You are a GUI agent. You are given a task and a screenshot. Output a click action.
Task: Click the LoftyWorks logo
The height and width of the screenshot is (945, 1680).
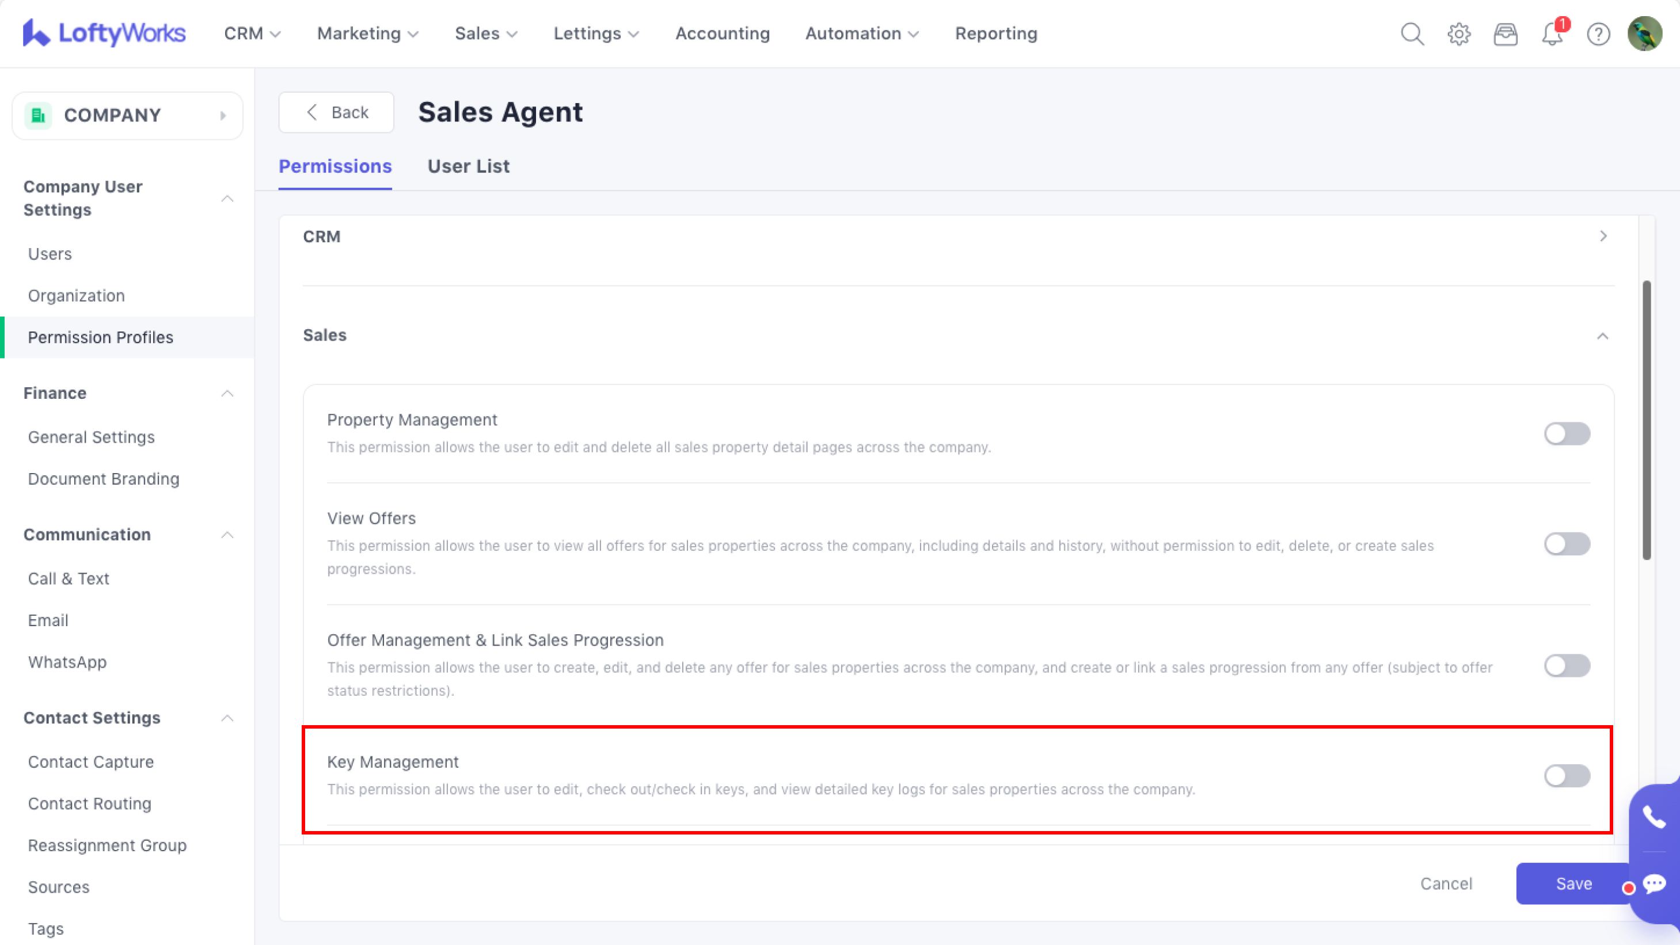pyautogui.click(x=104, y=33)
